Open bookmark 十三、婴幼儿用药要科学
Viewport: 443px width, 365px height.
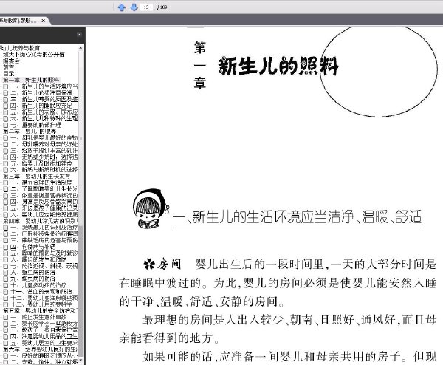[41, 304]
